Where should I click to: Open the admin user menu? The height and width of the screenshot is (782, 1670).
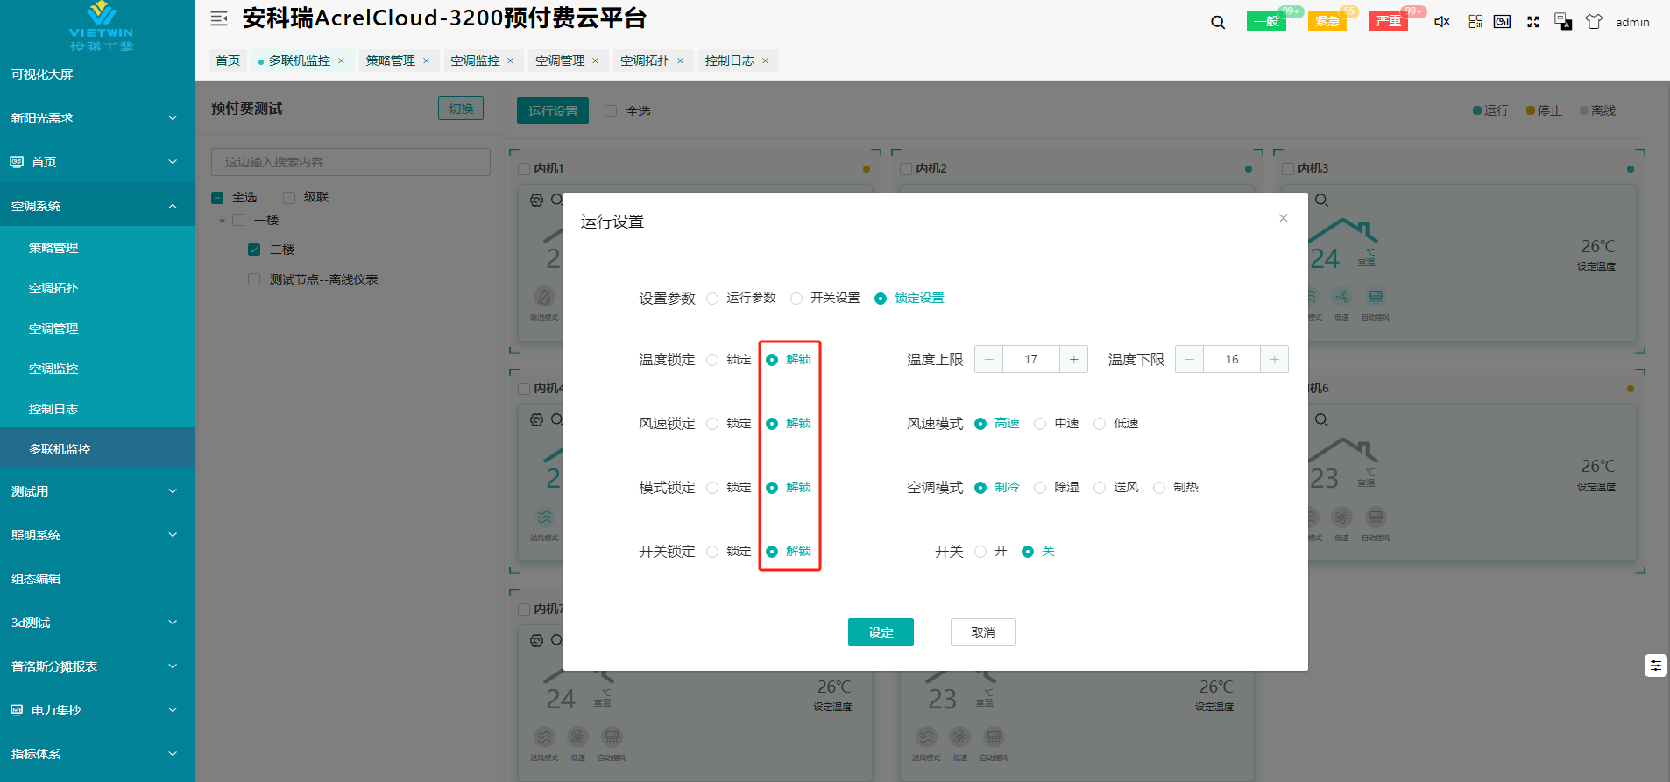pos(1632,22)
